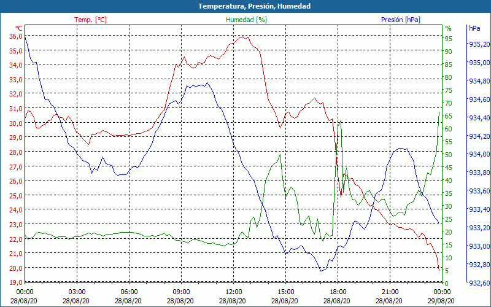Screen dimensions: 491x307
Task: Select the green 'Humedad [%]' legend label
Action: (x=246, y=20)
